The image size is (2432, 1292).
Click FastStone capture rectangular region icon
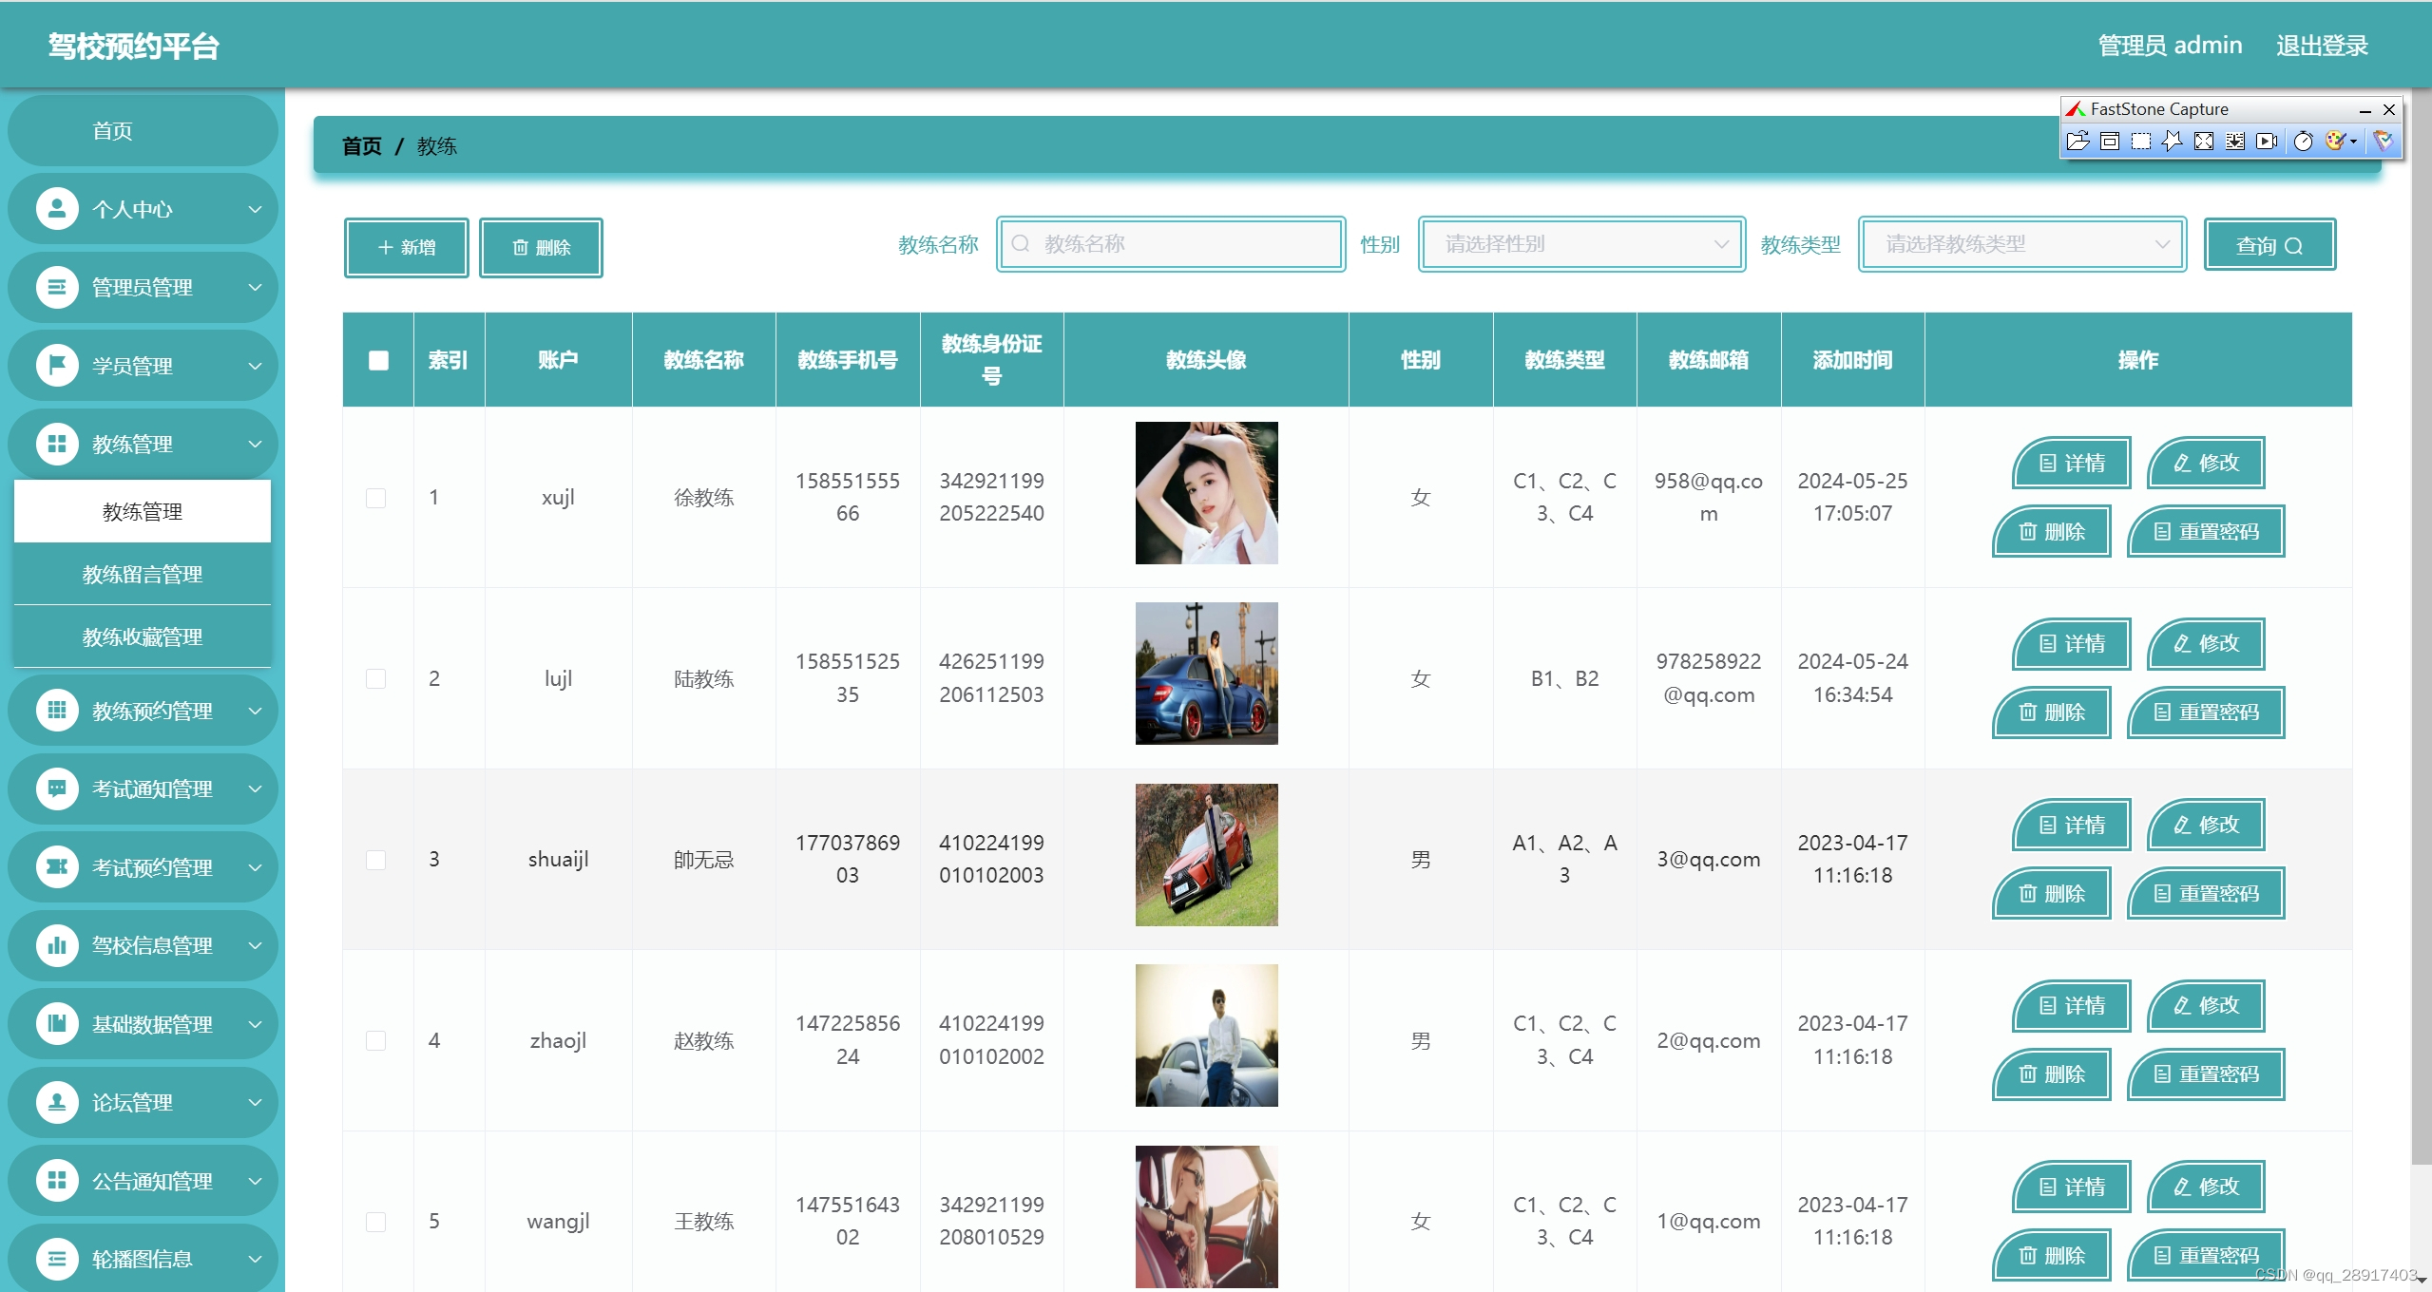[2140, 142]
